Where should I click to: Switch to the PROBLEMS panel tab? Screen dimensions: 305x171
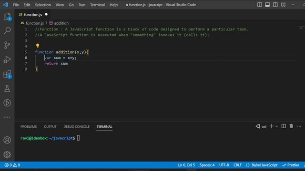tap(29, 127)
